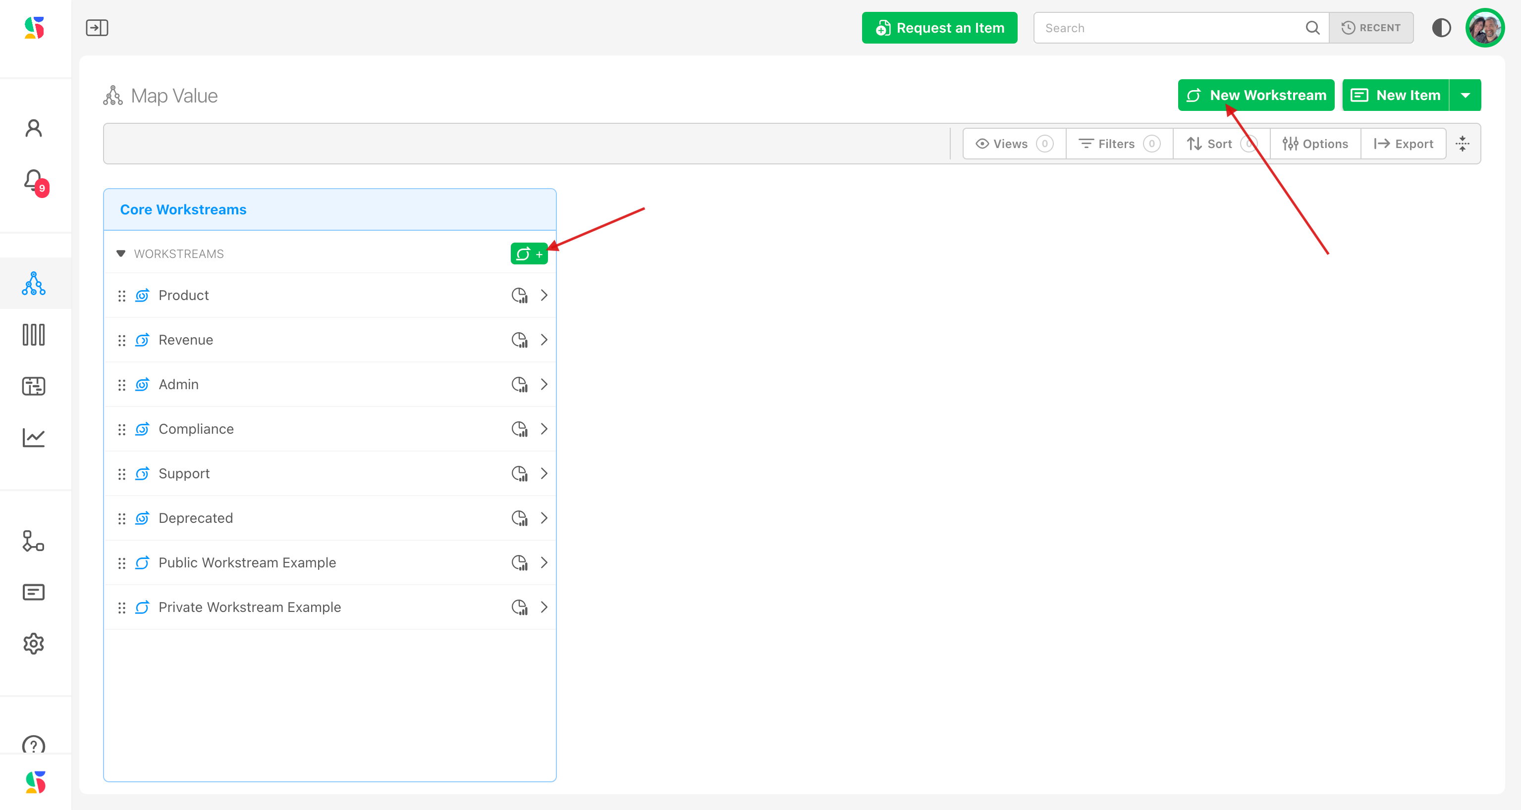Open the New Item dropdown arrow
Screen dimensions: 1521x810
point(1465,95)
